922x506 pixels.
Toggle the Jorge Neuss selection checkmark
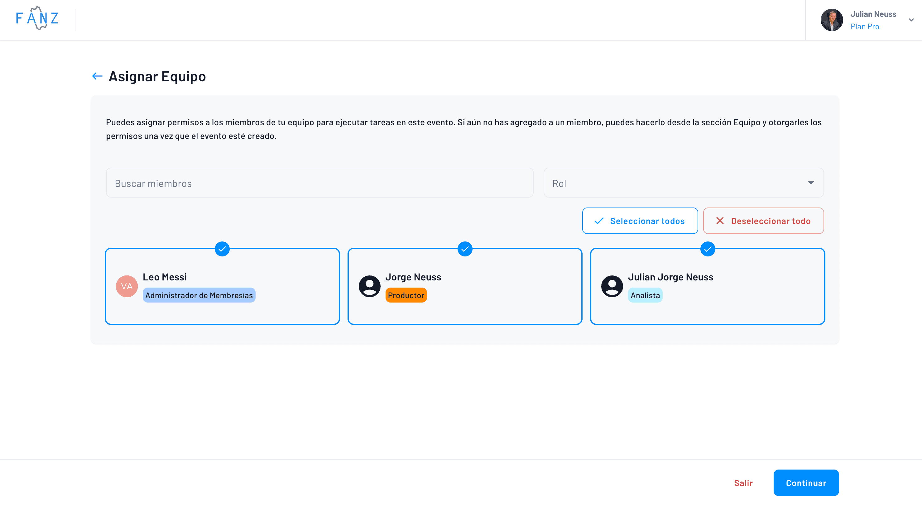tap(465, 249)
